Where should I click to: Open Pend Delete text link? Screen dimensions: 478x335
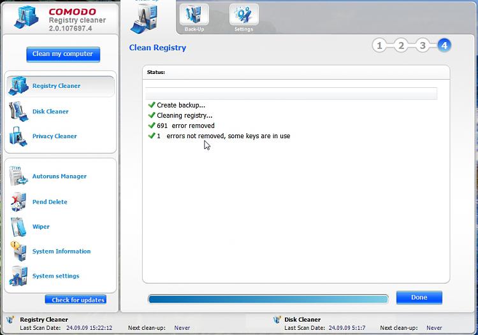click(50, 202)
